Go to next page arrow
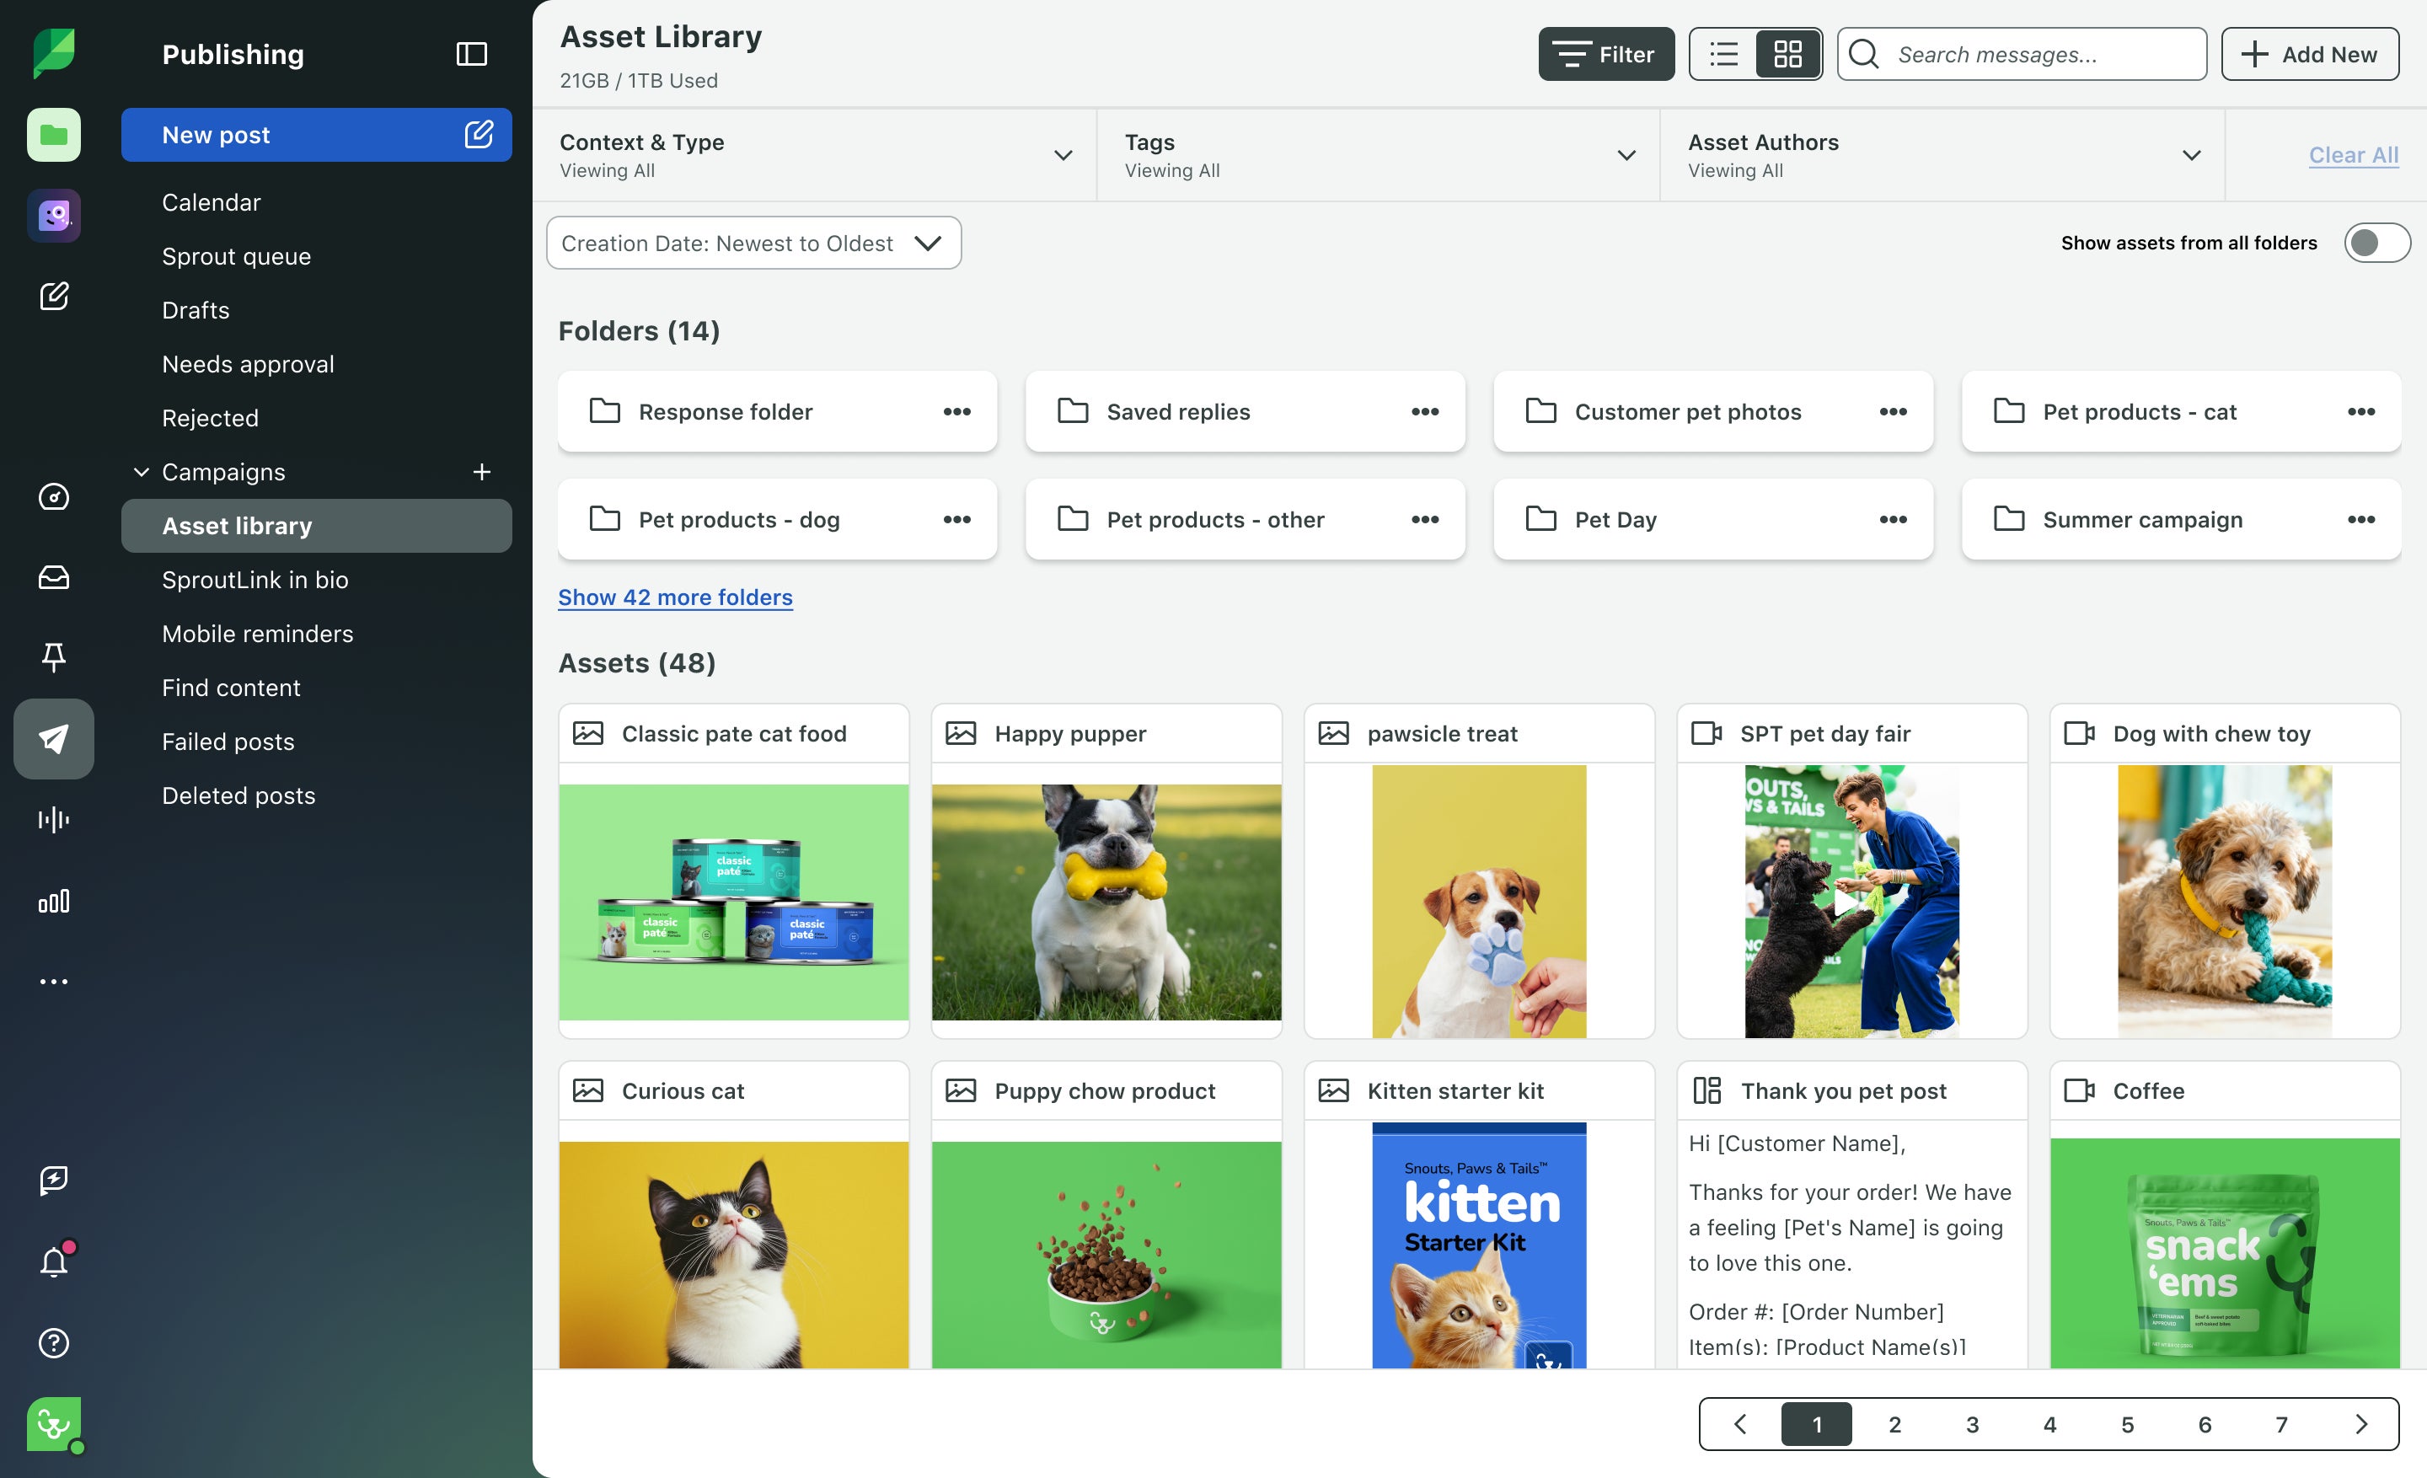The height and width of the screenshot is (1478, 2427). pyautogui.click(x=2360, y=1424)
